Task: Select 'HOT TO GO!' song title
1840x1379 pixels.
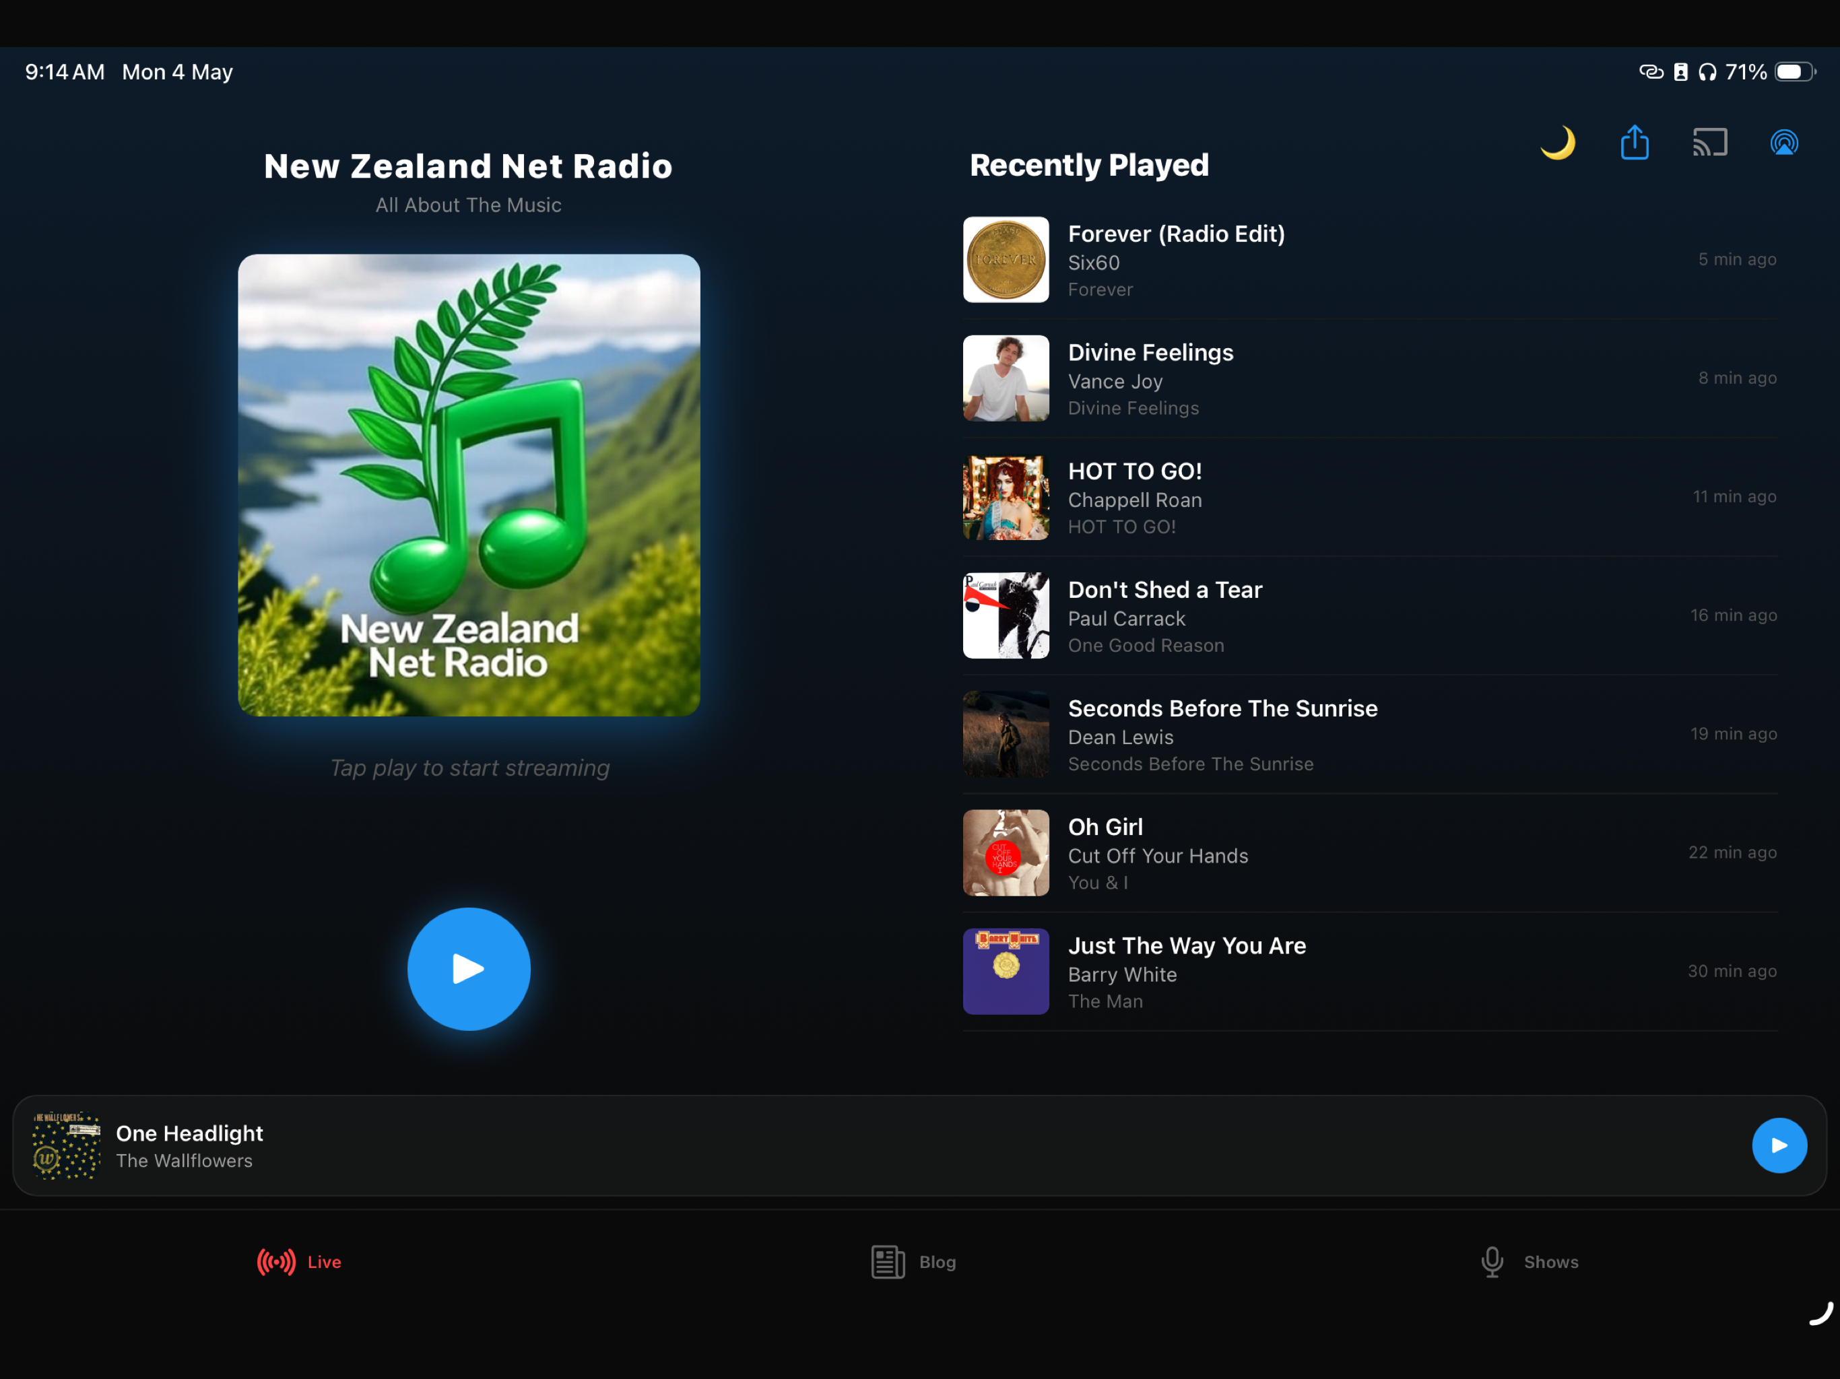Action: [x=1135, y=471]
